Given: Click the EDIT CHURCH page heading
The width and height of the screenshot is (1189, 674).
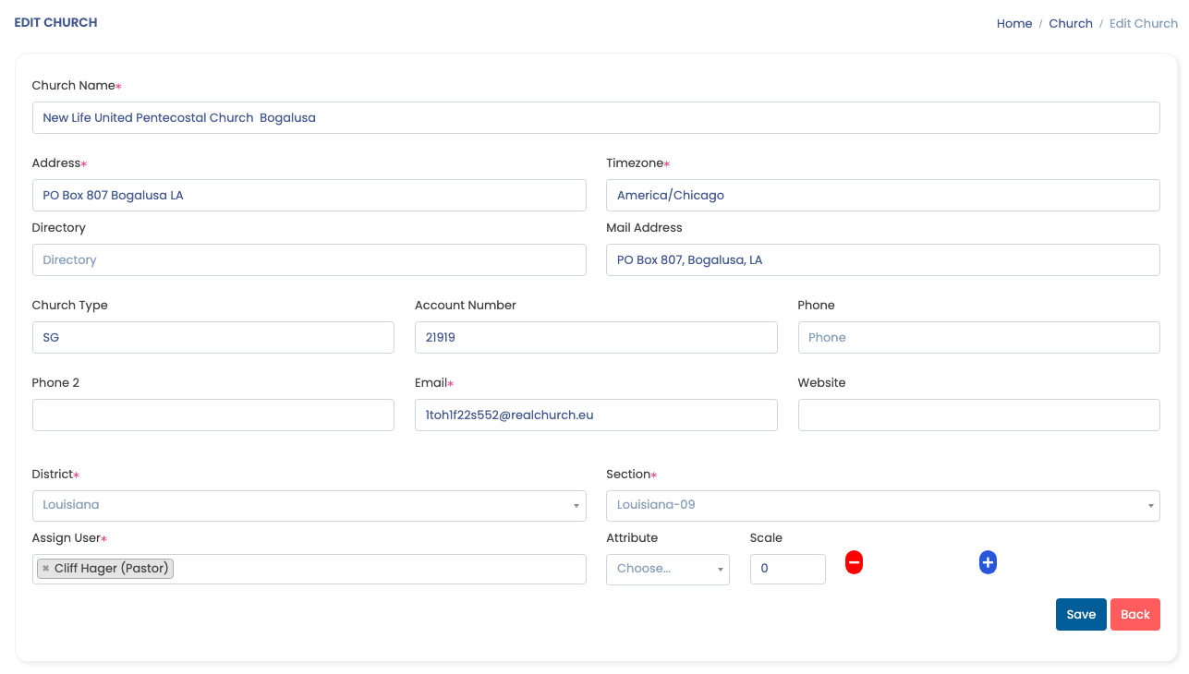Looking at the screenshot, I should click(55, 22).
